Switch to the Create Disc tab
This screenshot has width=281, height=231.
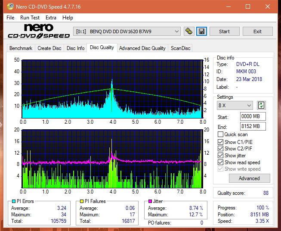tap(49, 48)
